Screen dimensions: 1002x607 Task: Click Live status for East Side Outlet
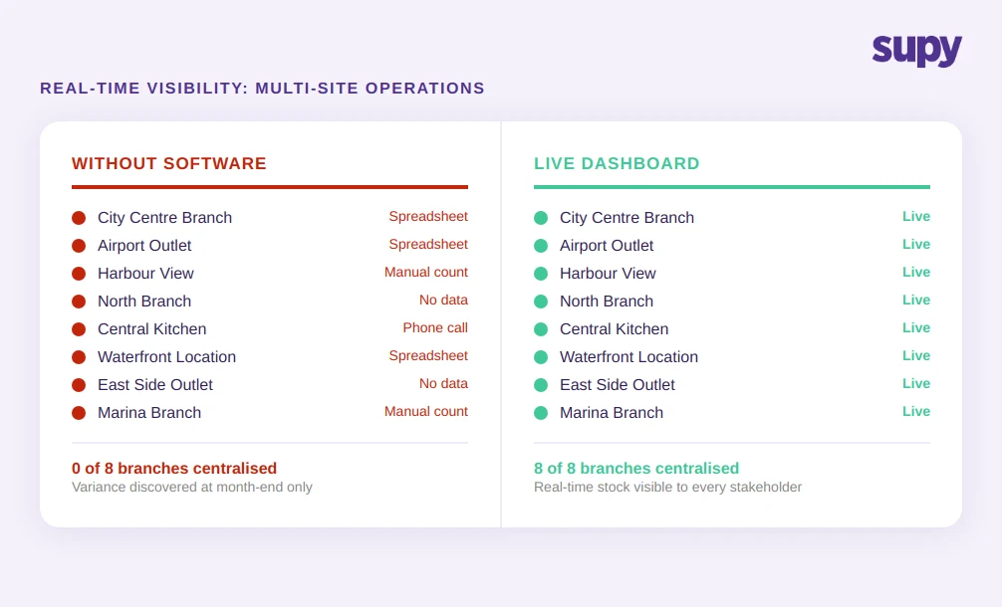[916, 383]
